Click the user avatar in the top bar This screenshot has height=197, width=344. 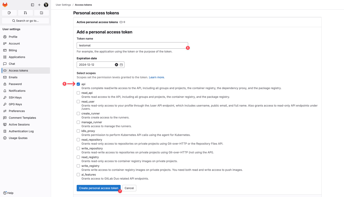(46, 5)
